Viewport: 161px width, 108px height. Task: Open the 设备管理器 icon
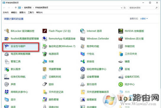click(x=82, y=77)
